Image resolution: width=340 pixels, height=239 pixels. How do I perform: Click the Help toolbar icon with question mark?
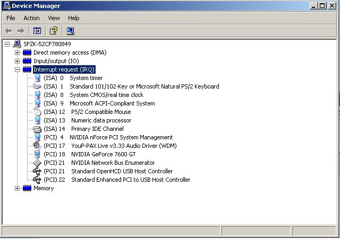coord(54,31)
